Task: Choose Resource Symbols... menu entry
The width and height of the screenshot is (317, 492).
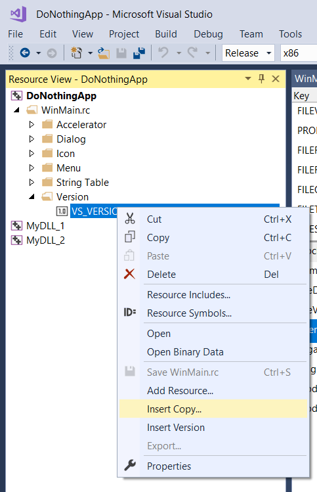Action: click(213, 313)
